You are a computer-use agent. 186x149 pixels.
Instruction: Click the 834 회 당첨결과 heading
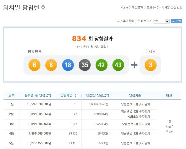click(x=92, y=39)
